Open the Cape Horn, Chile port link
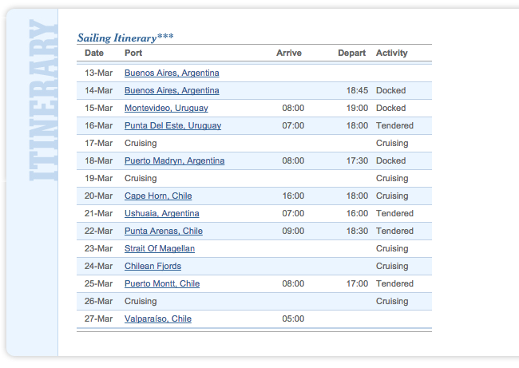 [158, 196]
